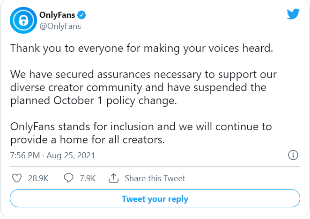Open the 7:56 PM Aug 25 timestamp
The image size is (310, 219).
(52, 155)
